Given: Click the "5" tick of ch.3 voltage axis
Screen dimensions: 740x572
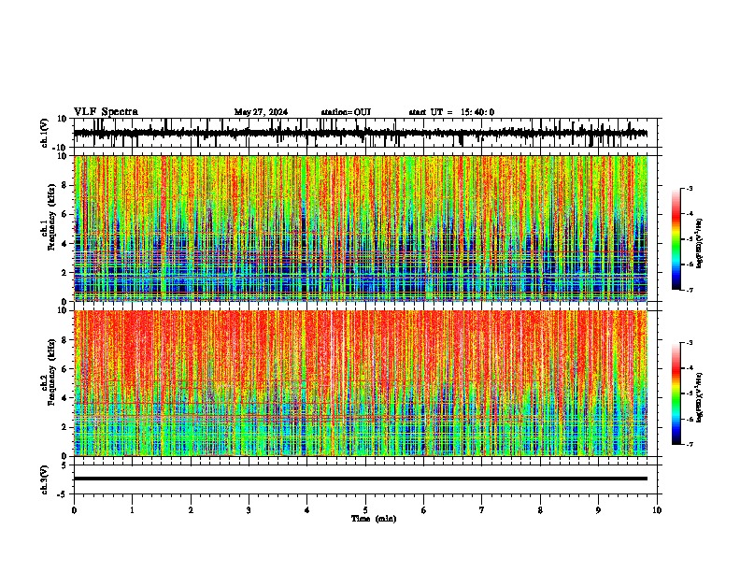Looking at the screenshot, I should click(x=65, y=465).
